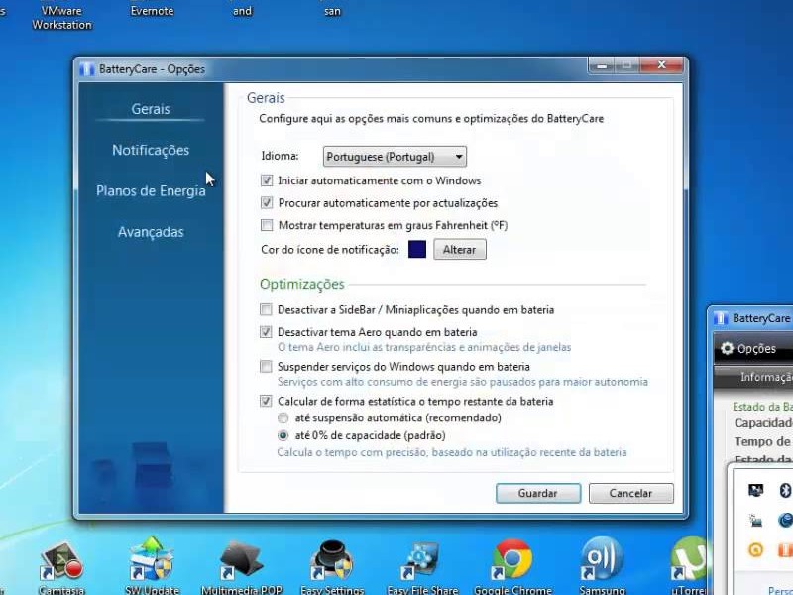The width and height of the screenshot is (793, 595).
Task: Click the notification icon color swatch
Action: tap(417, 249)
